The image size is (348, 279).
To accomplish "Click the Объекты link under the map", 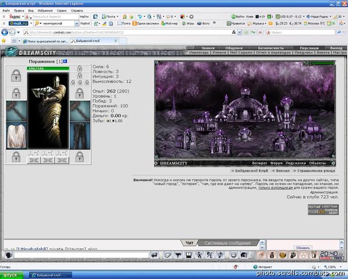I will [x=317, y=163].
